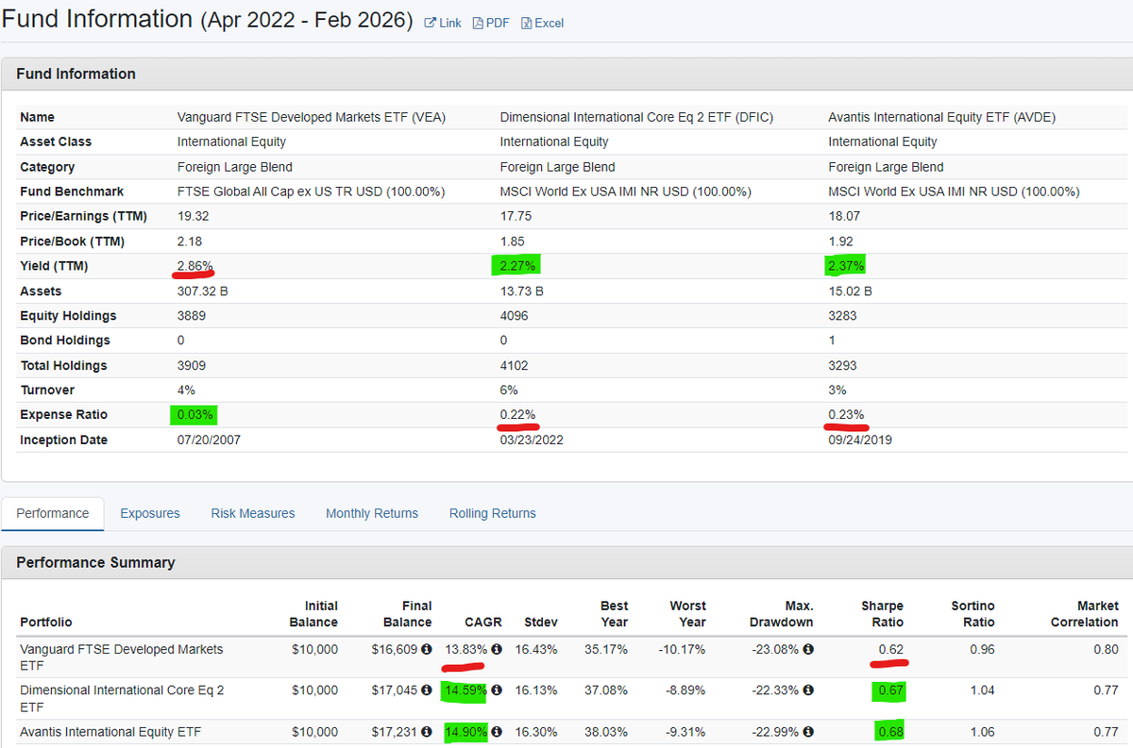Click the 15.02 B assets value
This screenshot has height=748, width=1133.
click(x=850, y=291)
